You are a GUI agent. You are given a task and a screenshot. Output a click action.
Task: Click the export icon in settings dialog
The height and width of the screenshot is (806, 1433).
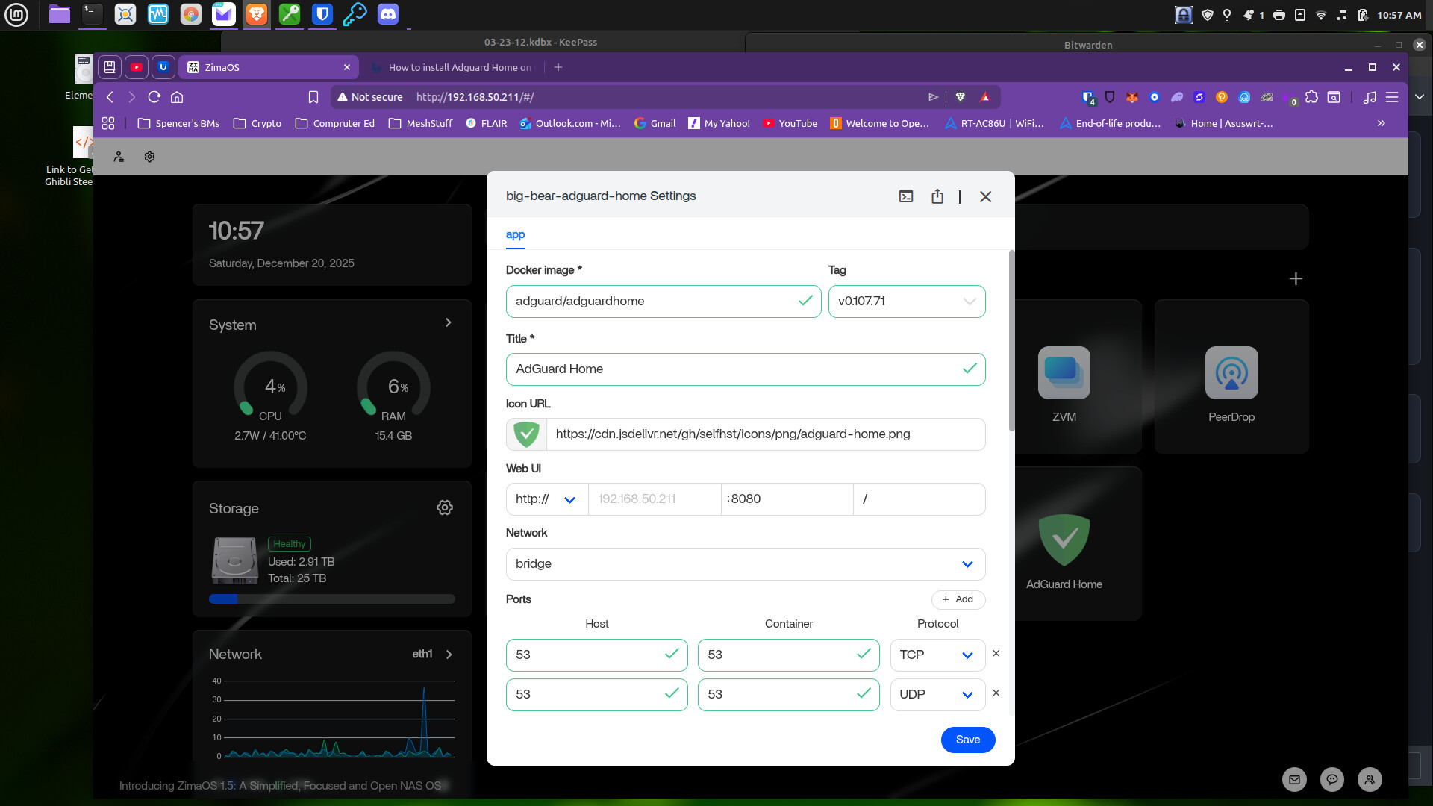click(x=937, y=196)
